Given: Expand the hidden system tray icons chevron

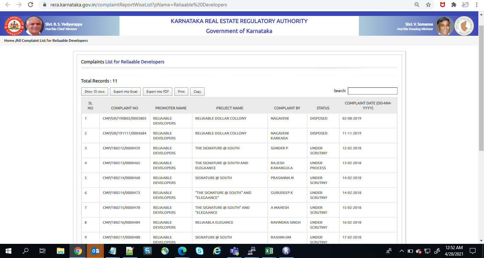Looking at the screenshot, I should pyautogui.click(x=401, y=251).
